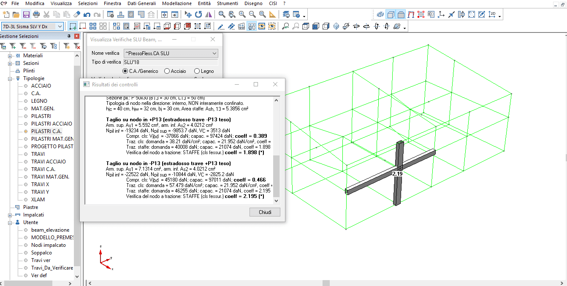Click the Zoom in magnifier icon
The height and width of the screenshot is (286, 567).
click(242, 15)
